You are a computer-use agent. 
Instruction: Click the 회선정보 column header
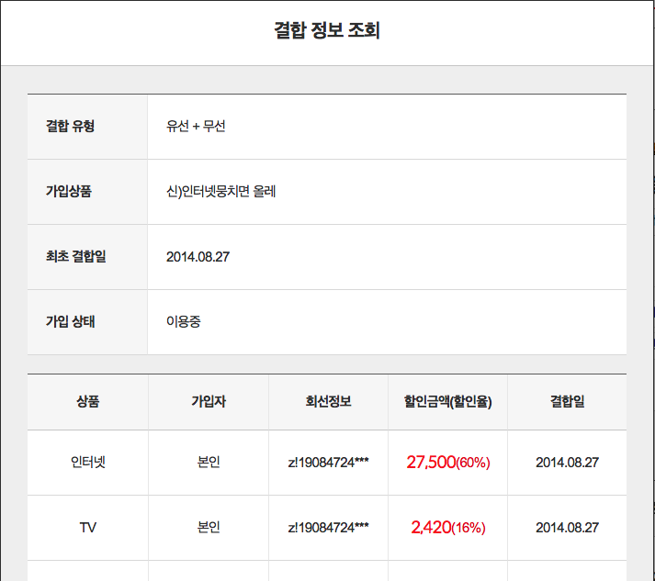[328, 402]
